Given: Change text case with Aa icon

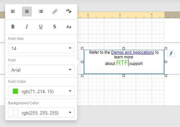Looking at the screenshot, I should click(69, 27).
